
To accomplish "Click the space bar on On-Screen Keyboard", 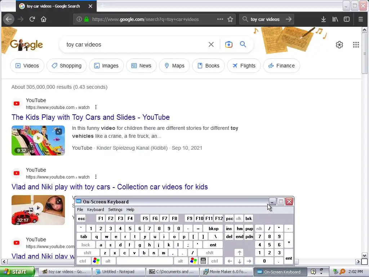I will pyautogui.click(x=145, y=261).
